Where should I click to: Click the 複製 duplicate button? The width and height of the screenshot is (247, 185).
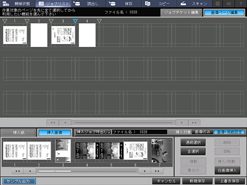tap(193, 162)
